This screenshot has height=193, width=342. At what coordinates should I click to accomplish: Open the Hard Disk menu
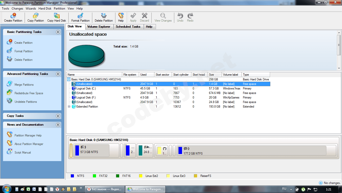(x=45, y=9)
